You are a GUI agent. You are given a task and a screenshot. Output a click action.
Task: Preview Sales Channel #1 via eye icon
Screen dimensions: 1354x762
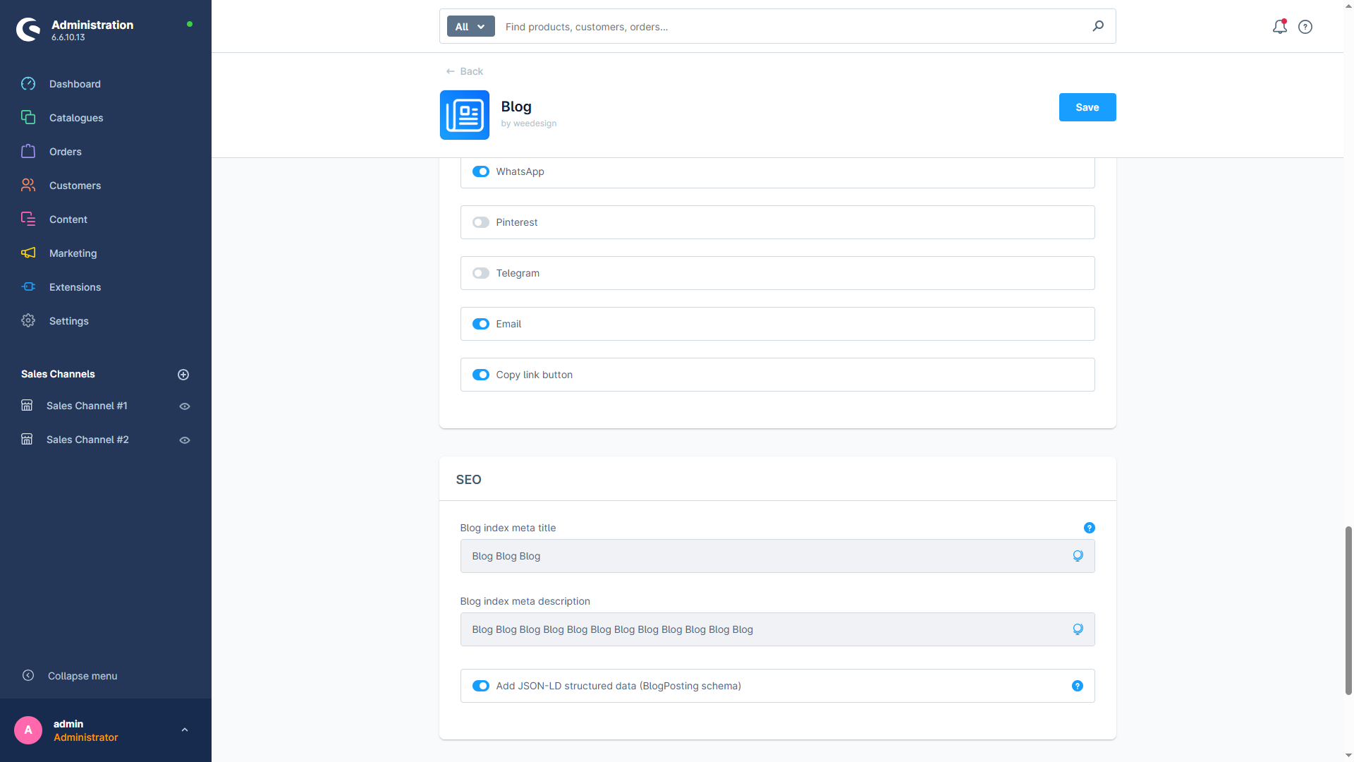pyautogui.click(x=185, y=406)
